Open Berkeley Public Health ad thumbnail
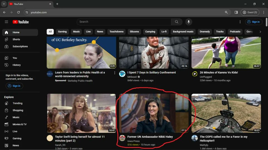268x150 pixels. point(81,53)
